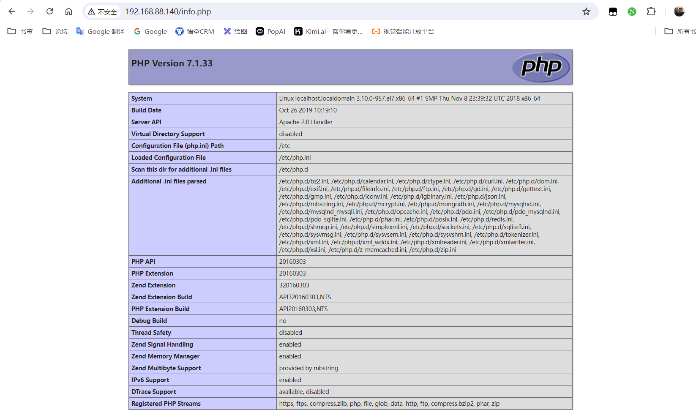
Task: Click the registered streams list value
Action: pos(389,404)
